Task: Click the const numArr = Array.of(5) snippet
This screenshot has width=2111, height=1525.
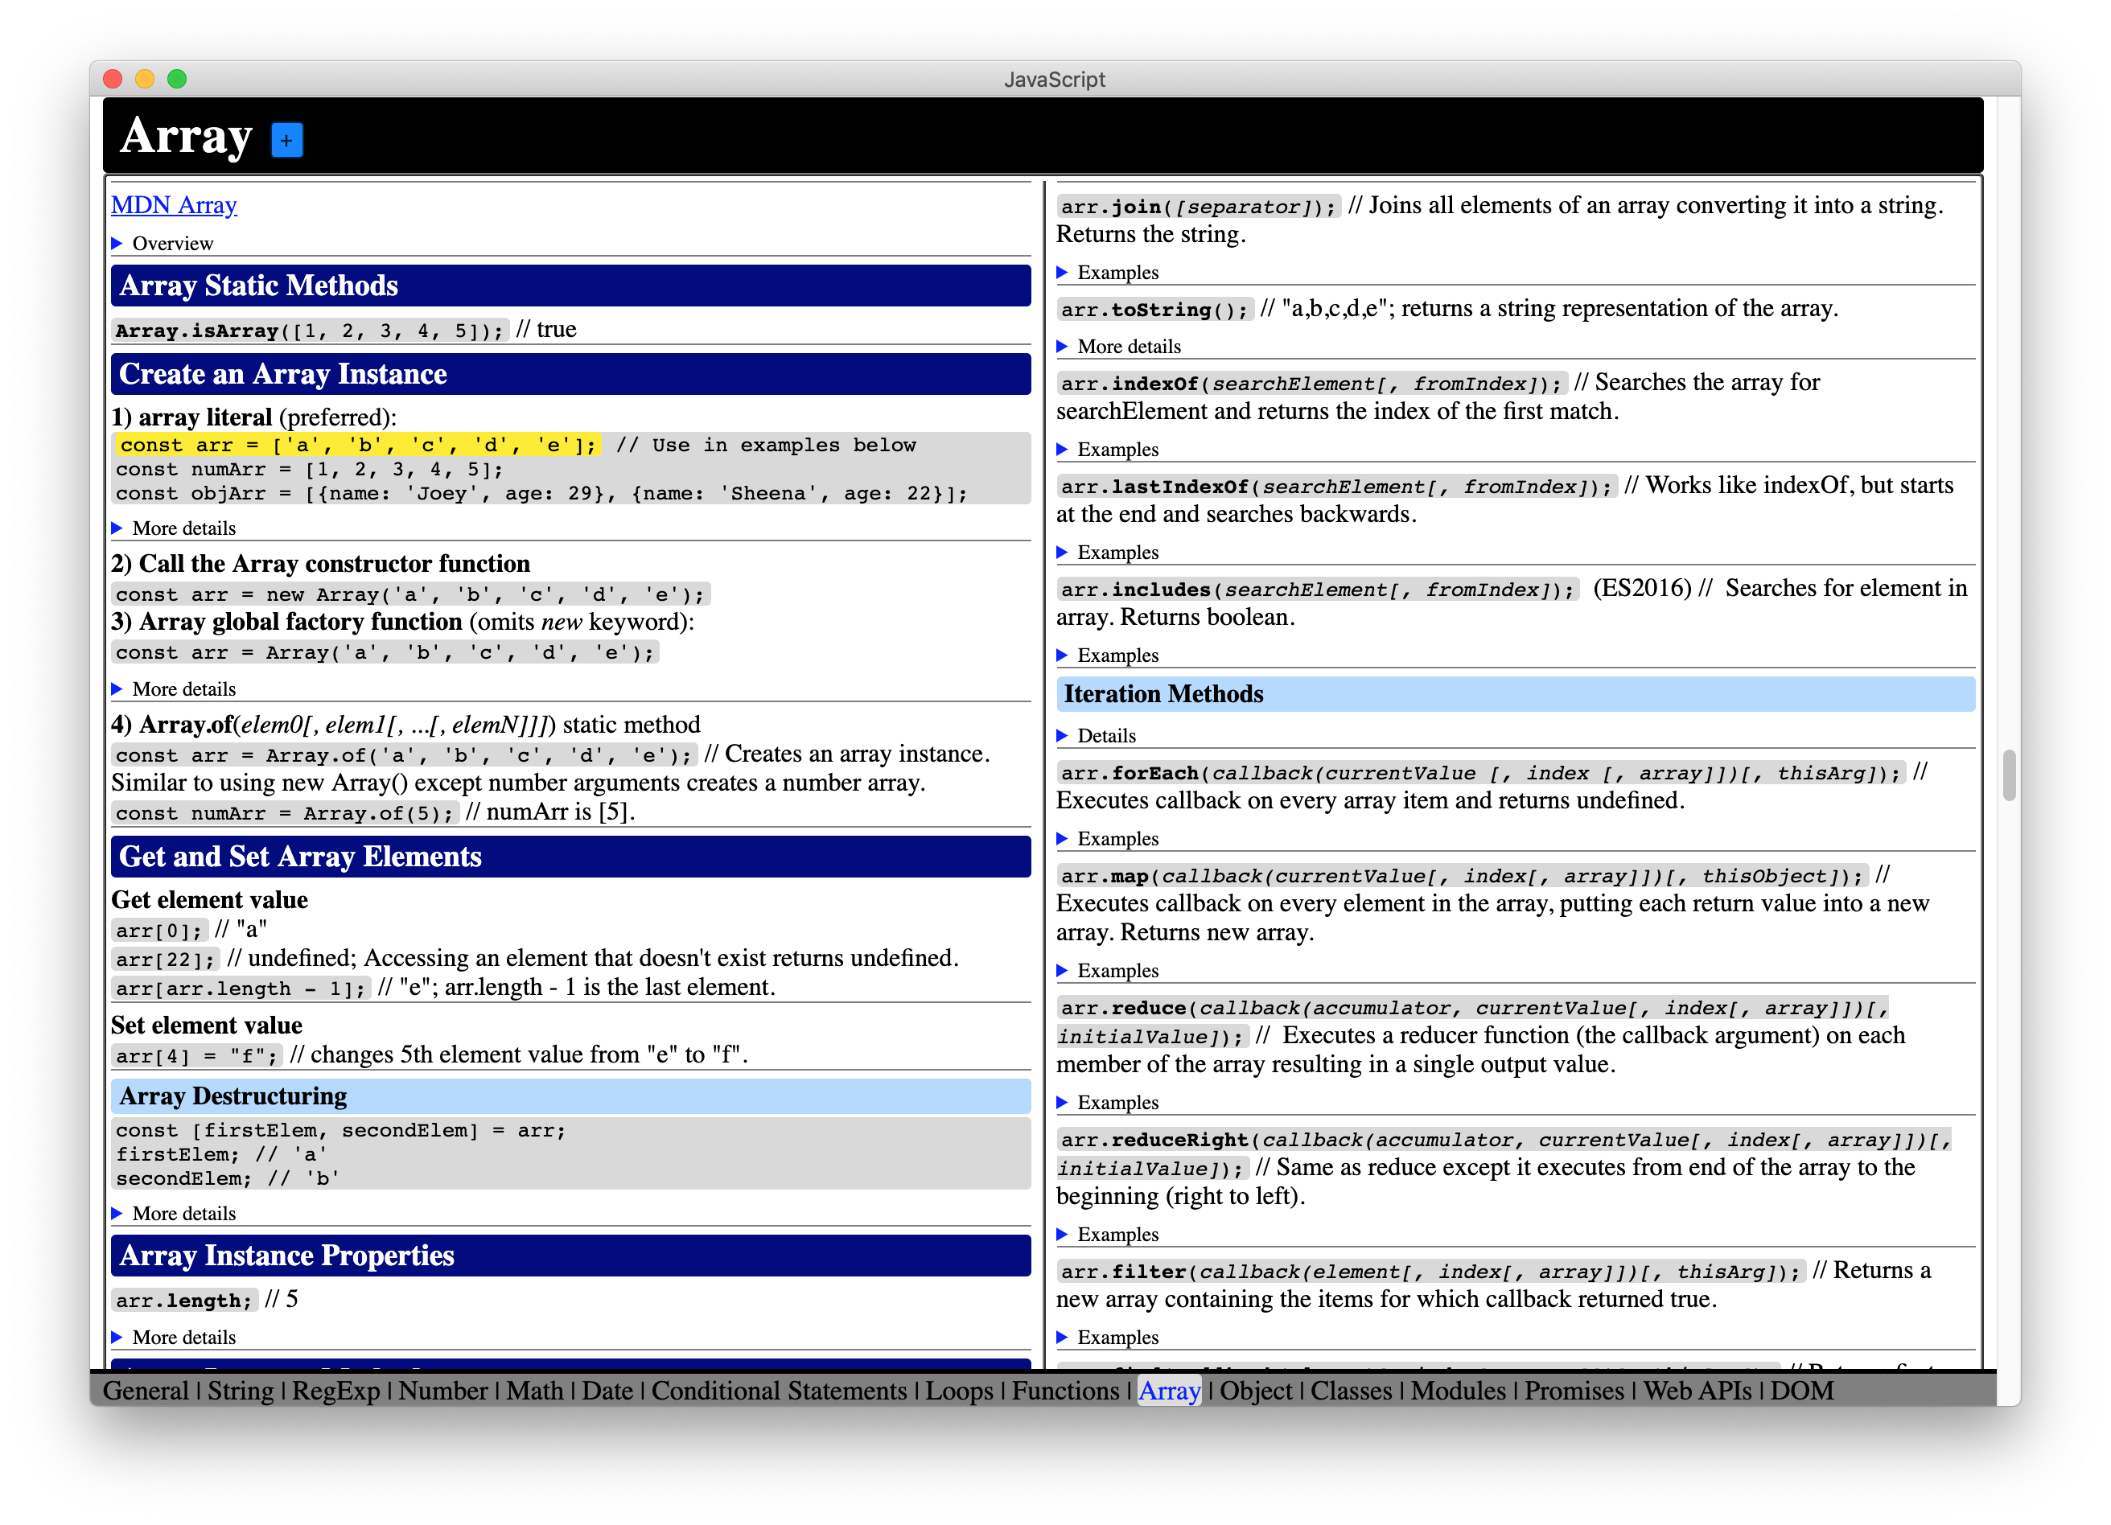Action: pyautogui.click(x=285, y=813)
